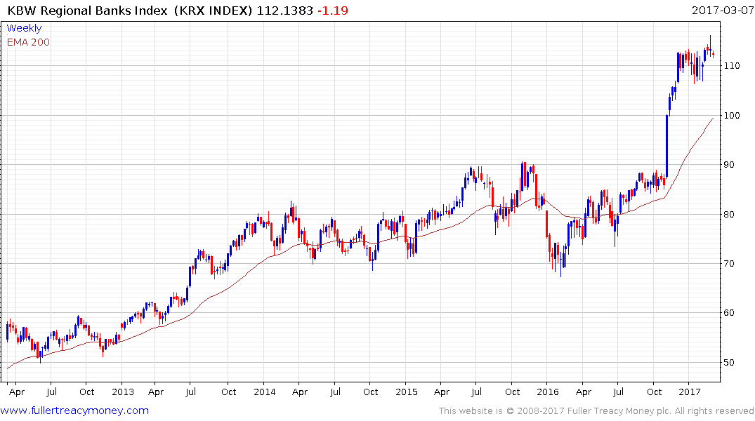This screenshot has width=755, height=421.
Task: Click the 60 price axis label
Action: (x=730, y=313)
